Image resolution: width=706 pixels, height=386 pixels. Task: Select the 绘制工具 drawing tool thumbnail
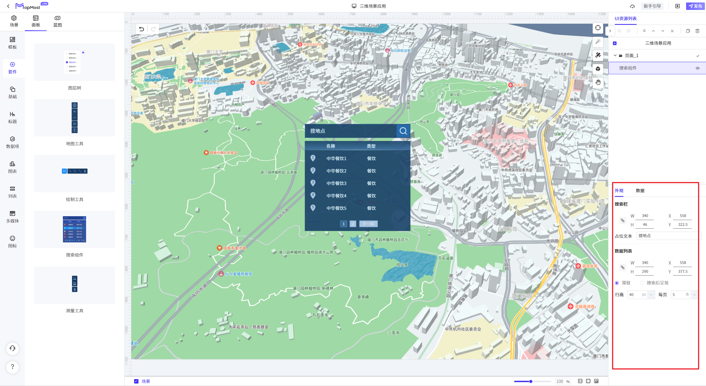[x=75, y=173]
